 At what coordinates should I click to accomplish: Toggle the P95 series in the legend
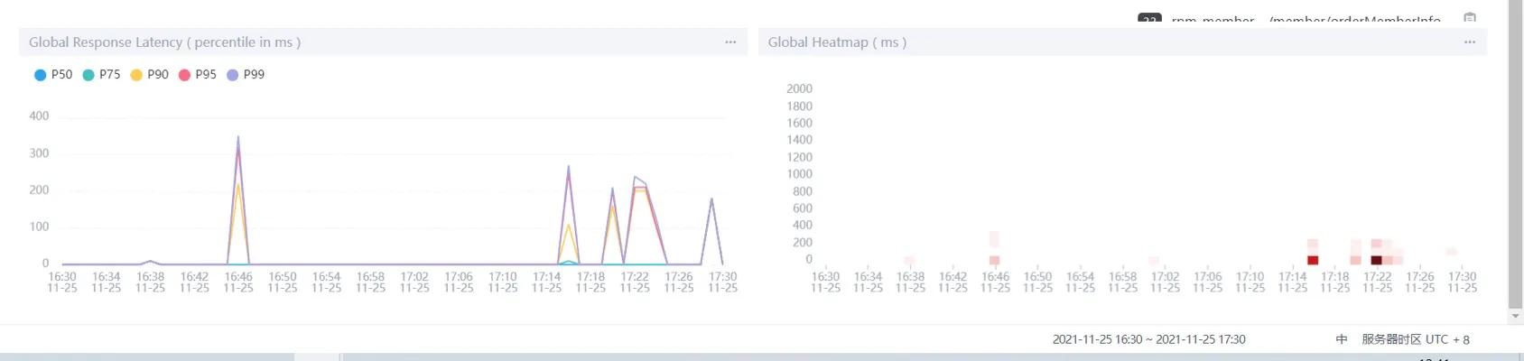tap(198, 75)
